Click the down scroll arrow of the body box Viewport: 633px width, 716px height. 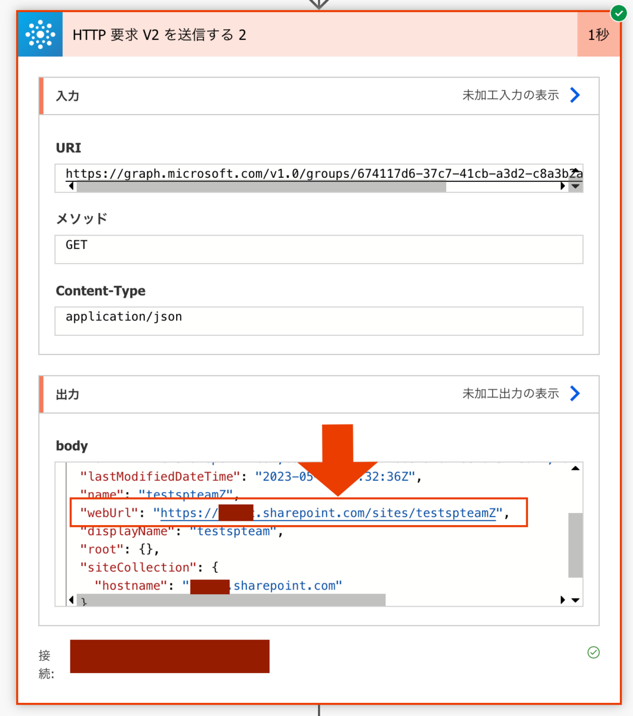tap(575, 600)
